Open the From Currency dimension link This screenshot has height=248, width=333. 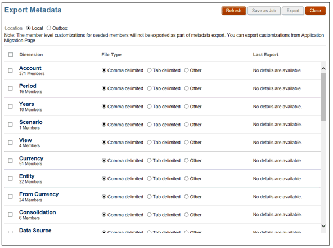tap(39, 194)
